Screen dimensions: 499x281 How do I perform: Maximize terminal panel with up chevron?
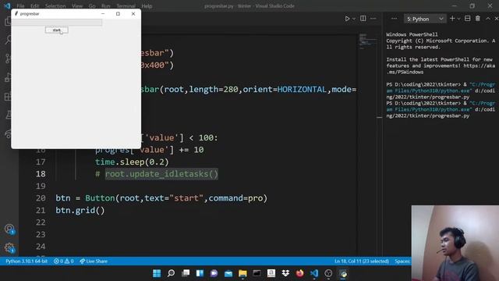tap(488, 19)
